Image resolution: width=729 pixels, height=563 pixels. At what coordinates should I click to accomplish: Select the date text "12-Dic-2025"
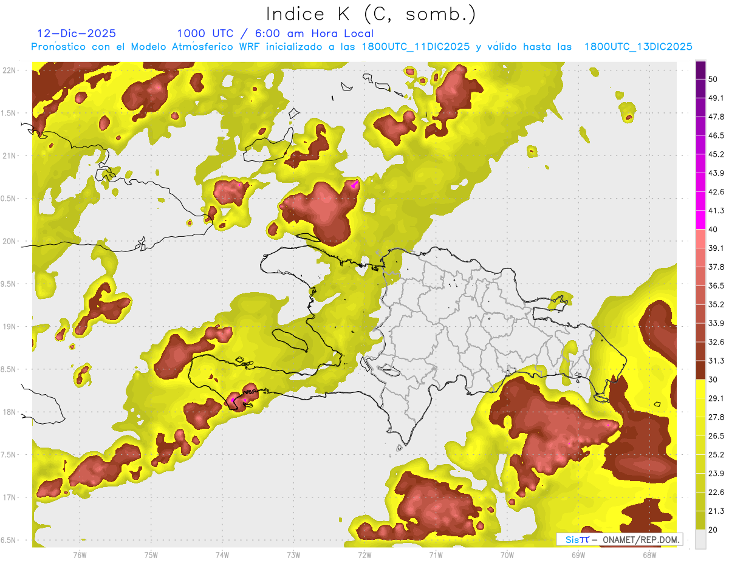pos(77,33)
